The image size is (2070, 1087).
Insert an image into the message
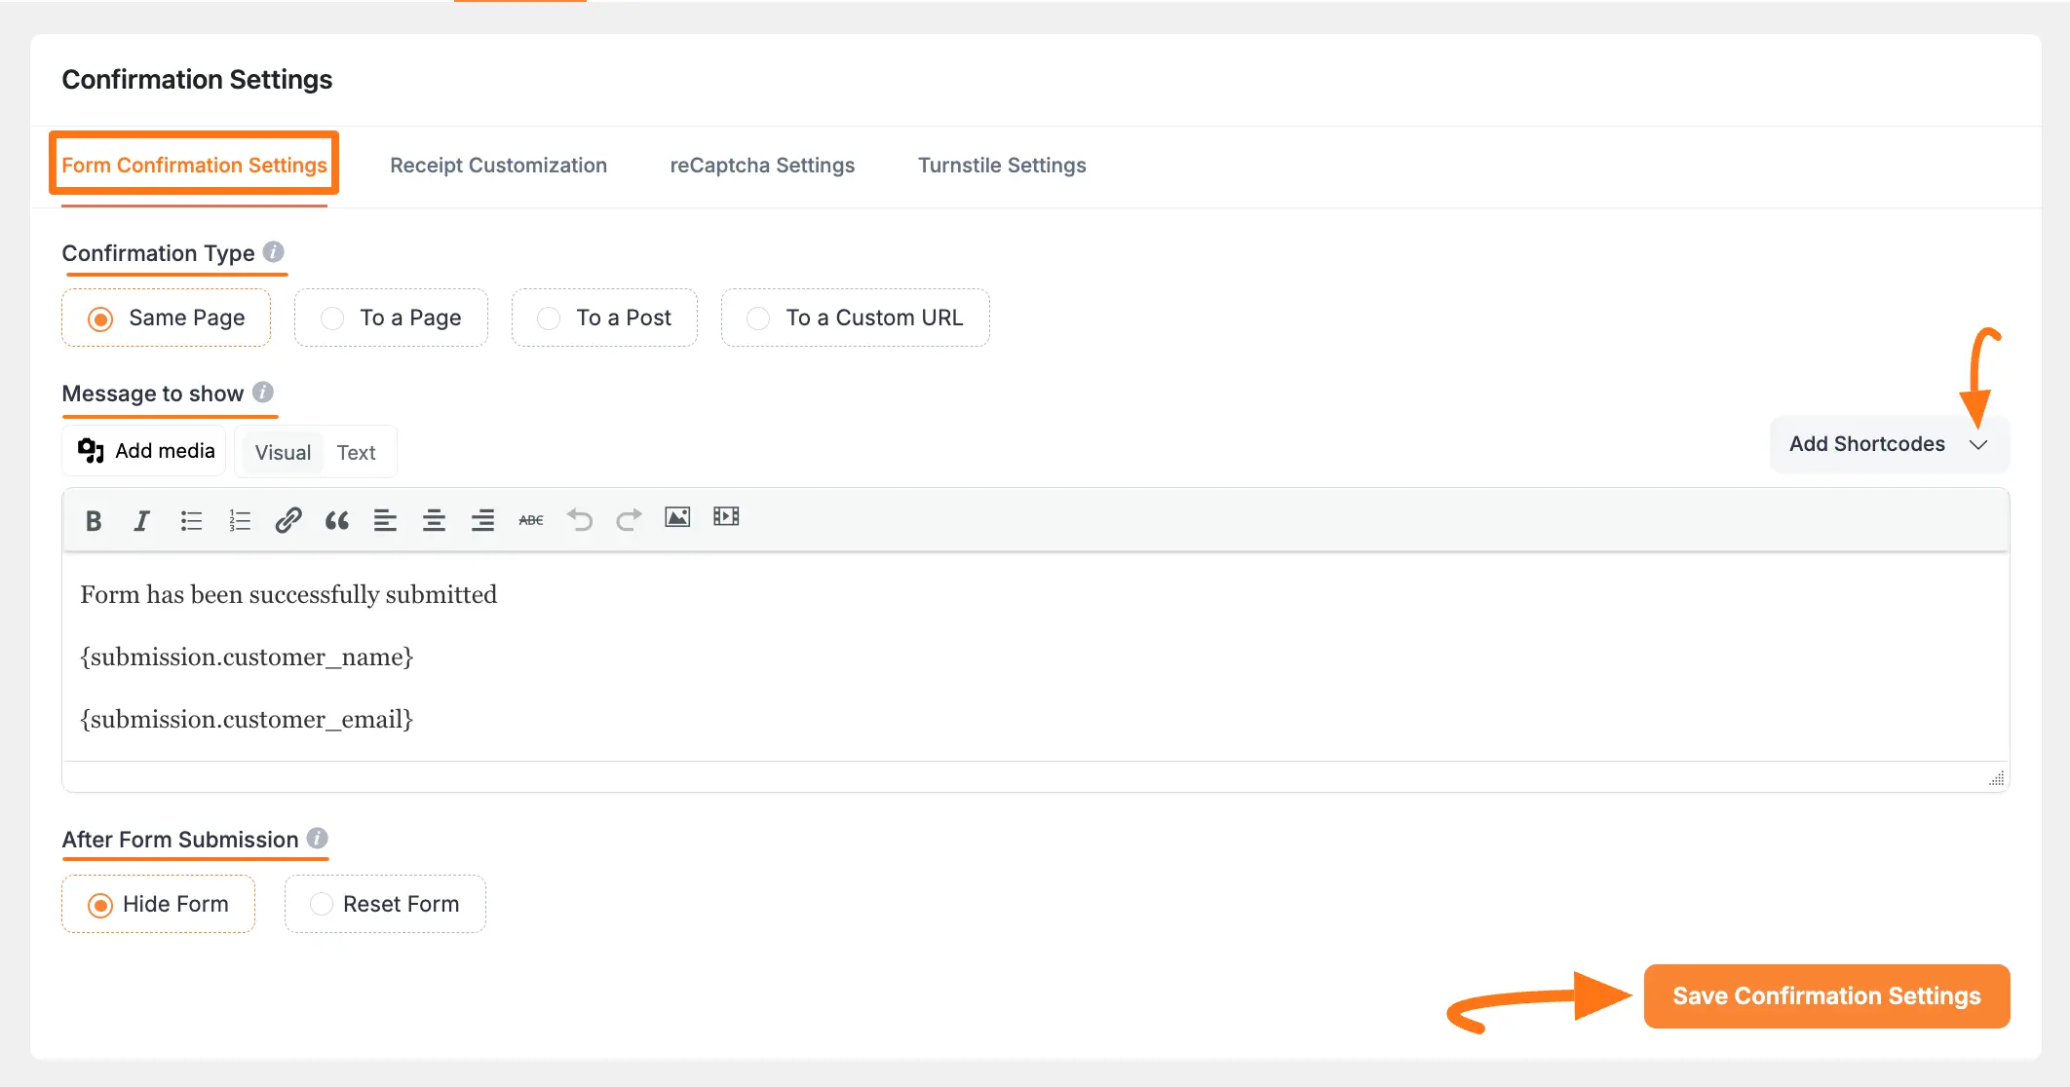(677, 517)
